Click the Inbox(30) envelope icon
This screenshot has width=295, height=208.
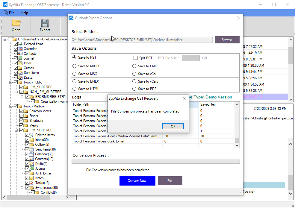(x=32, y=140)
